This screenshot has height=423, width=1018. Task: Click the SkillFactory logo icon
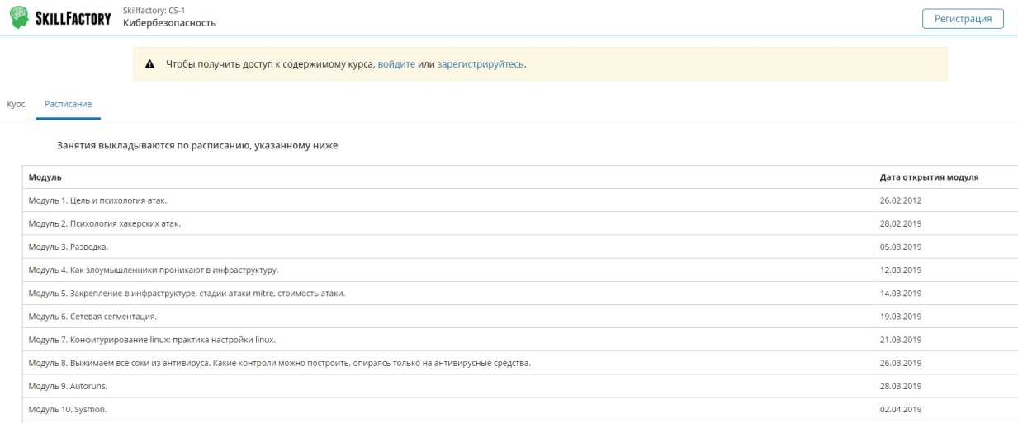(x=18, y=17)
